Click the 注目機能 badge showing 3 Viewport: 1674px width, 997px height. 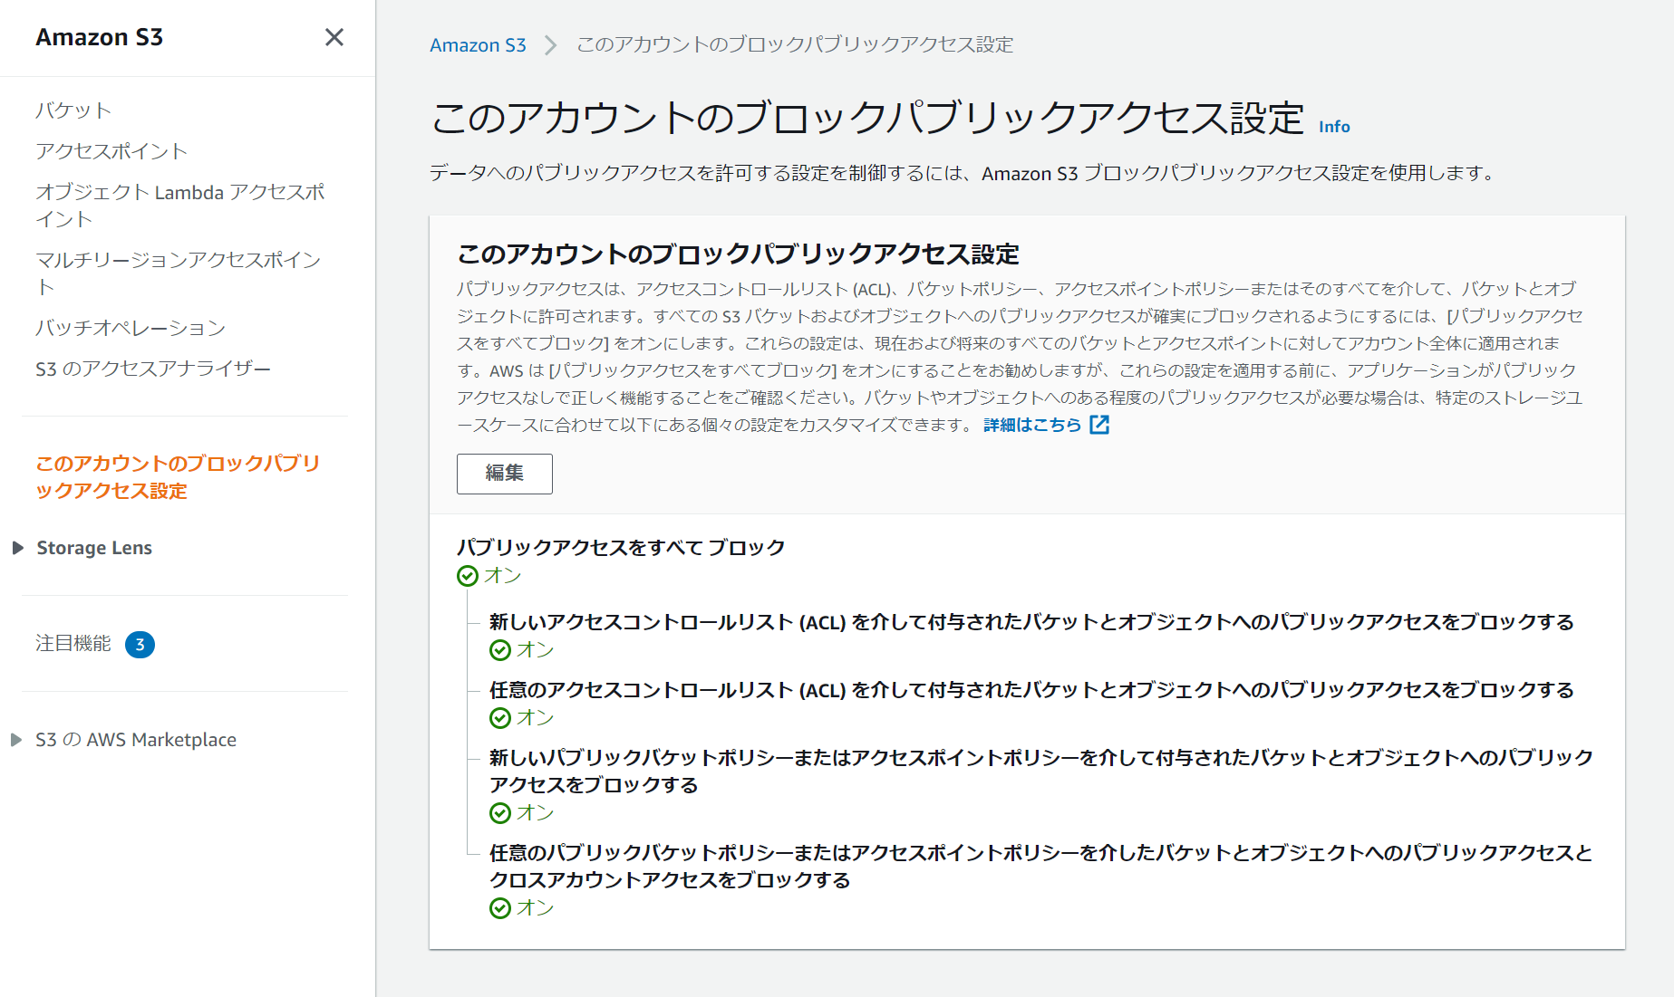point(140,645)
